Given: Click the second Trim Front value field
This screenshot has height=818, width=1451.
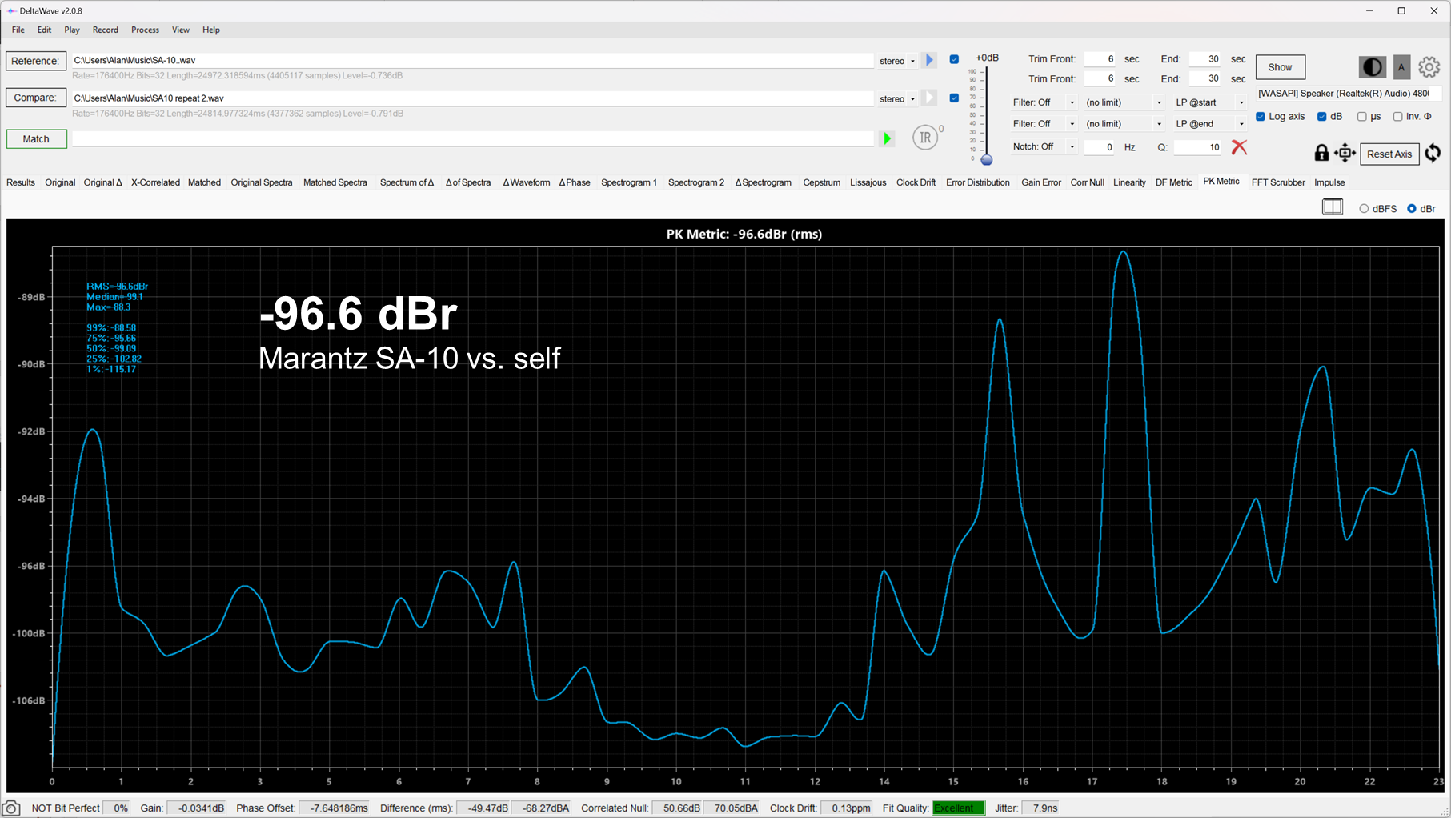Looking at the screenshot, I should point(1100,79).
